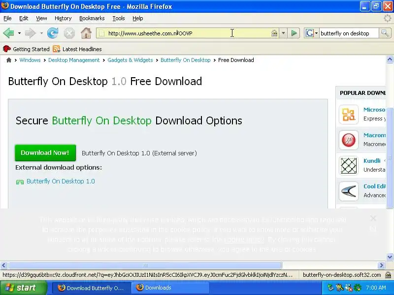The width and height of the screenshot is (394, 295).
Task: Click the Firefox throbber activity icon
Action: [388, 18]
